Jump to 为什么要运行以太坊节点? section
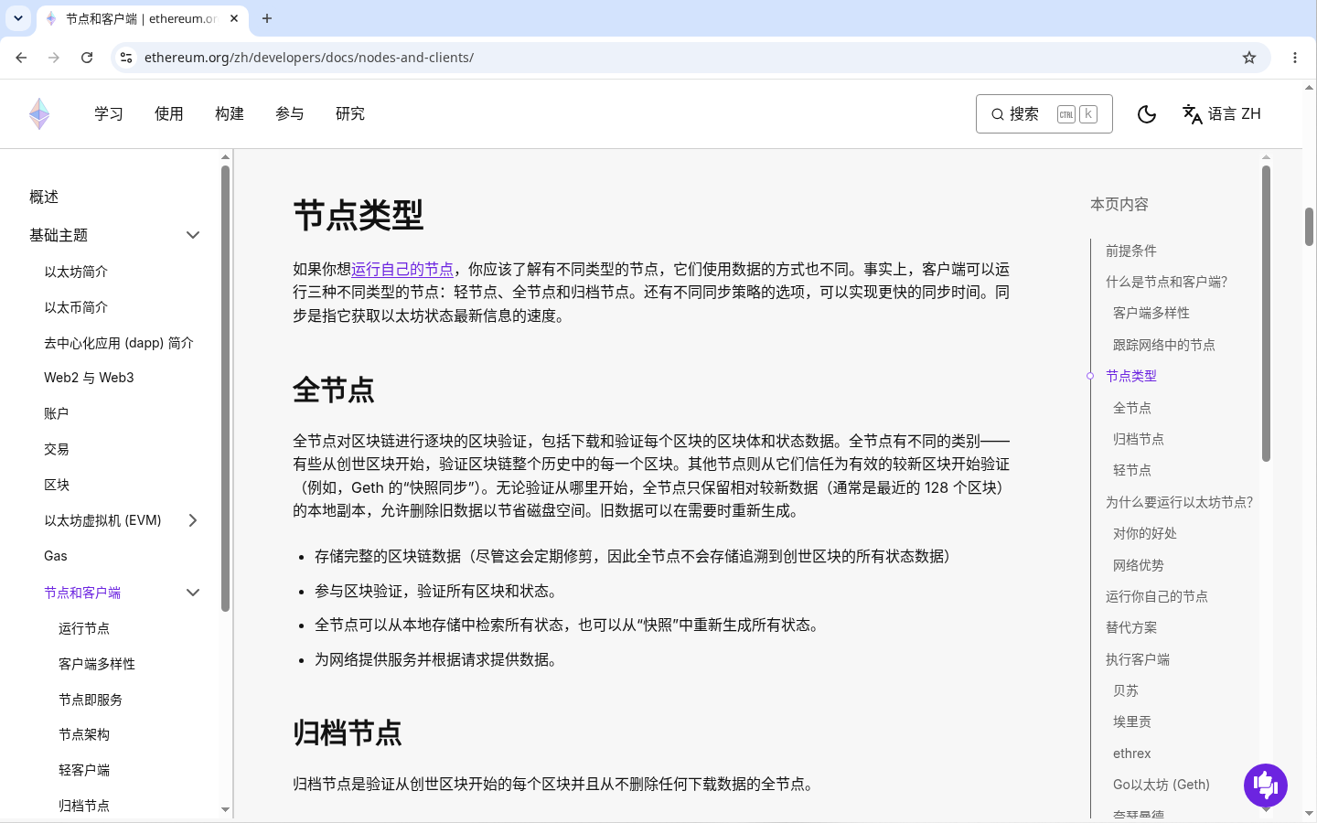1317x823 pixels. (x=1179, y=502)
